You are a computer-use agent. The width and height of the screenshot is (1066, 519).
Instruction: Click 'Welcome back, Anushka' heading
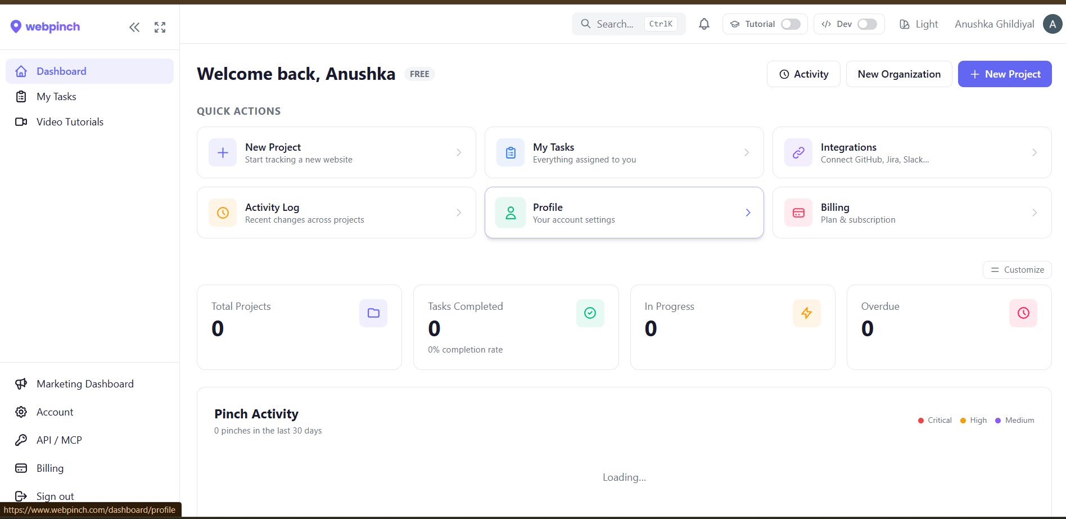(x=296, y=74)
